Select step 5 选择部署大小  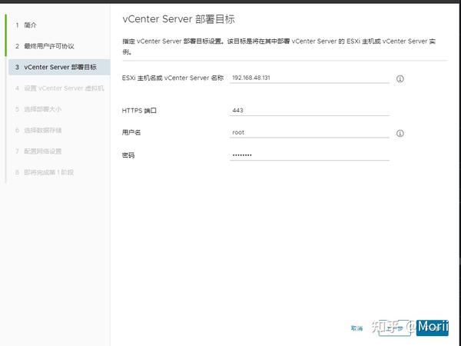point(38,109)
